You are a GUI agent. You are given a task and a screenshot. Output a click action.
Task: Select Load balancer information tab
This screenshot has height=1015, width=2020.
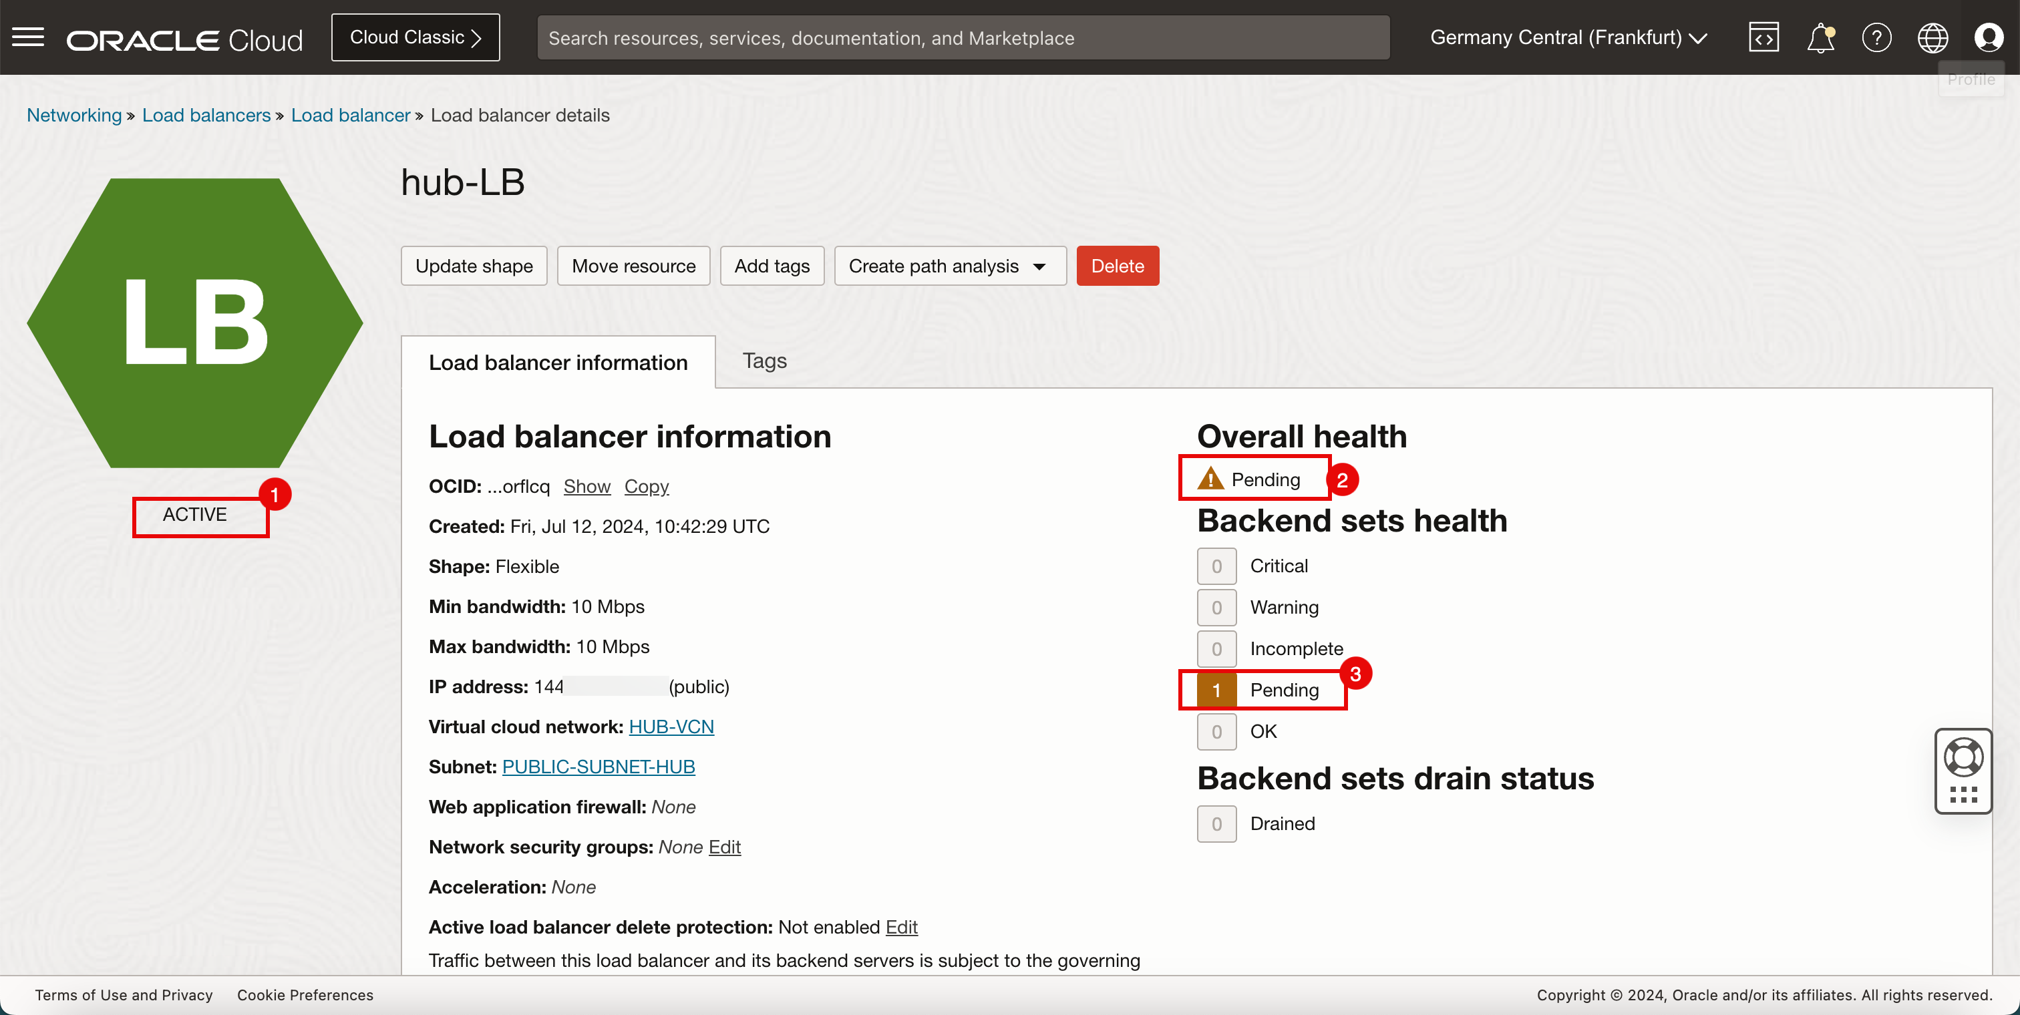(558, 362)
